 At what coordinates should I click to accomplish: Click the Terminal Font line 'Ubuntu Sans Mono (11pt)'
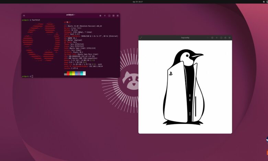88,54
